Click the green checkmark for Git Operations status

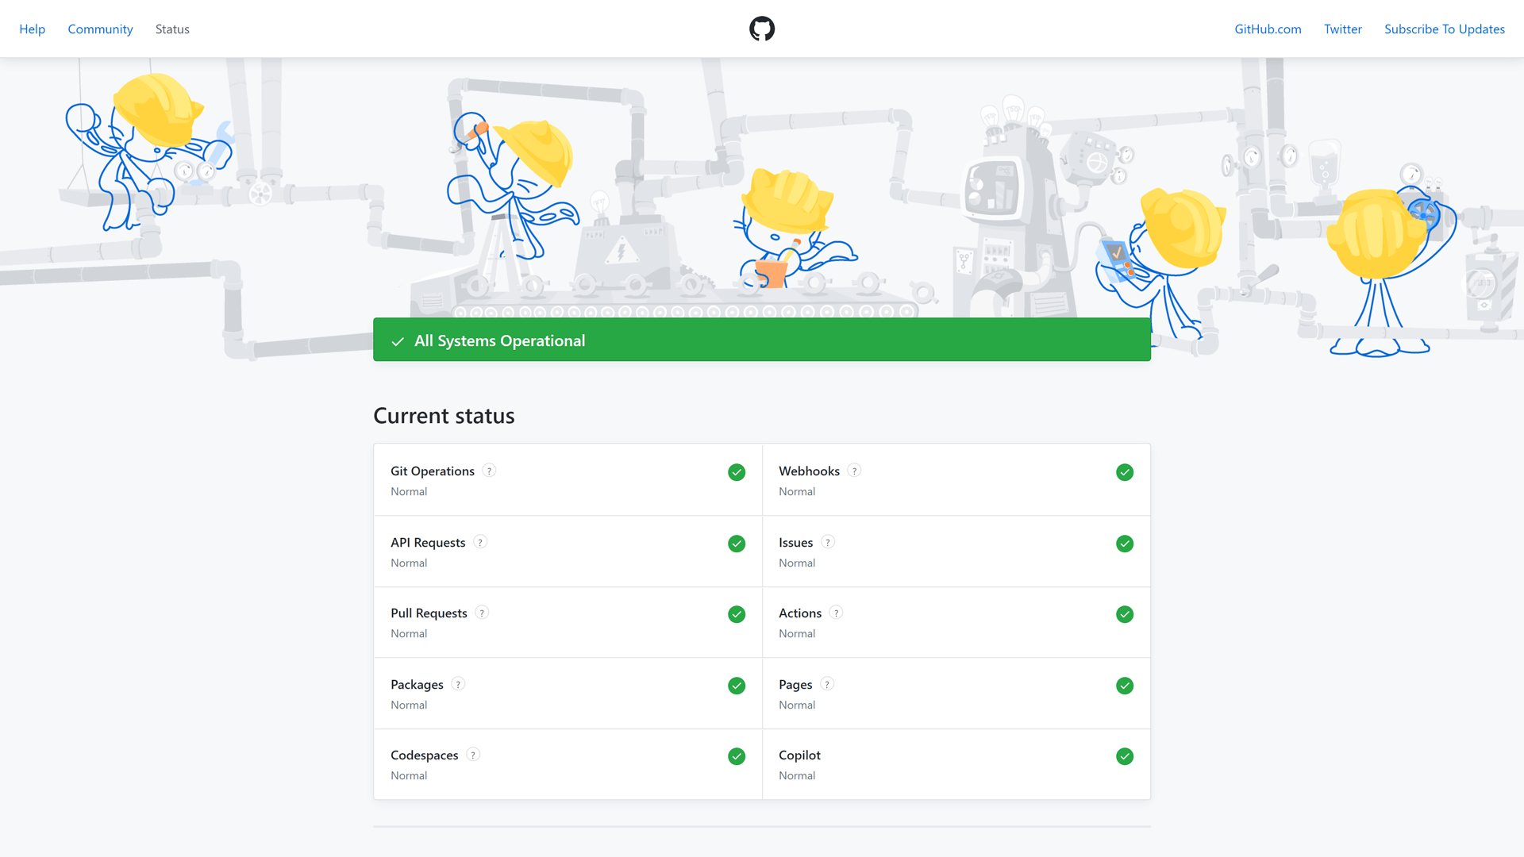pos(737,472)
